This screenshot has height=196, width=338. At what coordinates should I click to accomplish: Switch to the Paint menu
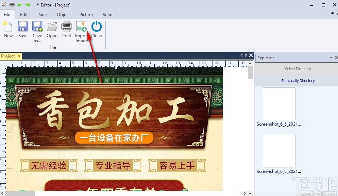point(42,14)
